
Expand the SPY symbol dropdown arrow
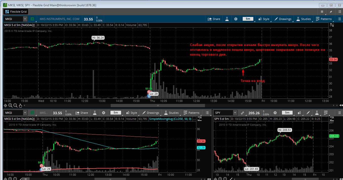(x=235, y=113)
